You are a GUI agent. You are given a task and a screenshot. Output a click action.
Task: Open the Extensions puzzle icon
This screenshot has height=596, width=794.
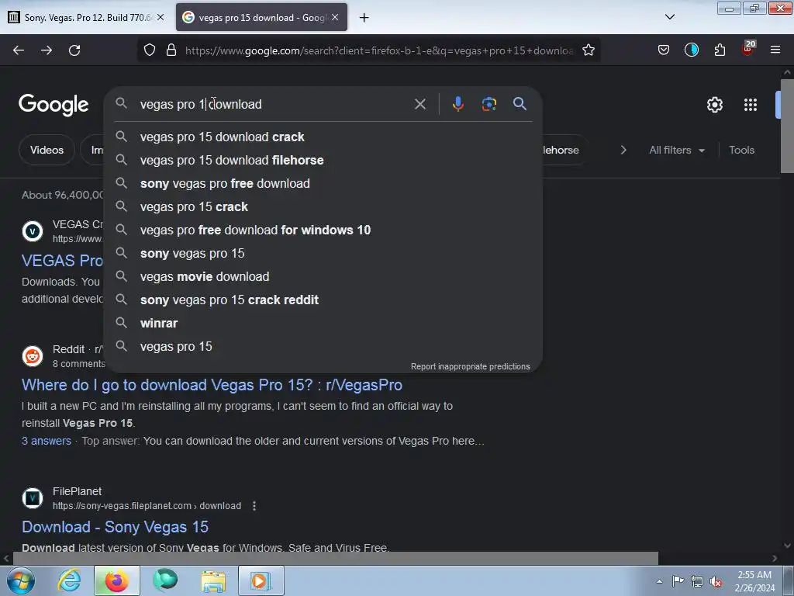pos(720,50)
